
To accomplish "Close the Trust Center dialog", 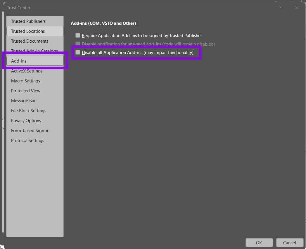I will point(297,8).
